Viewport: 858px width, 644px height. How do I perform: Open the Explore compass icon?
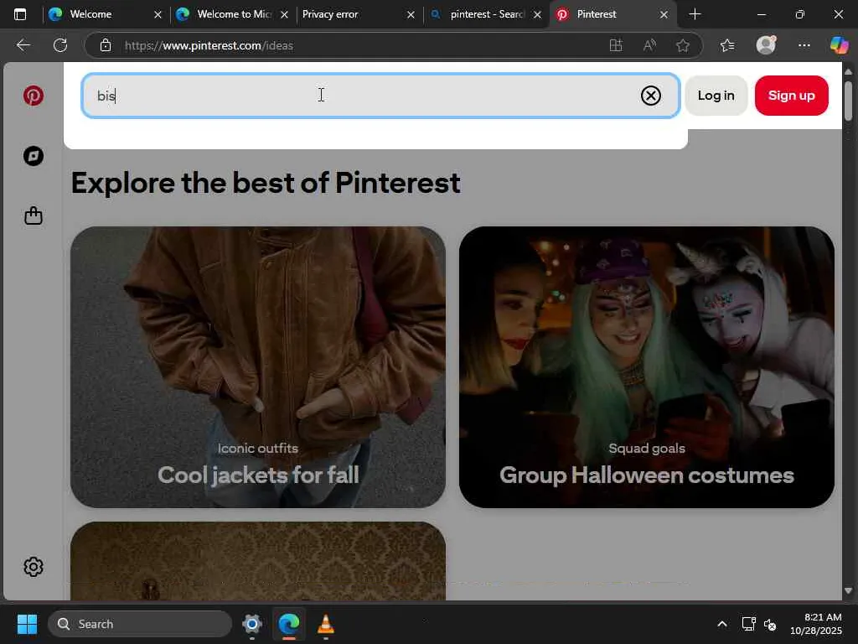pyautogui.click(x=34, y=156)
